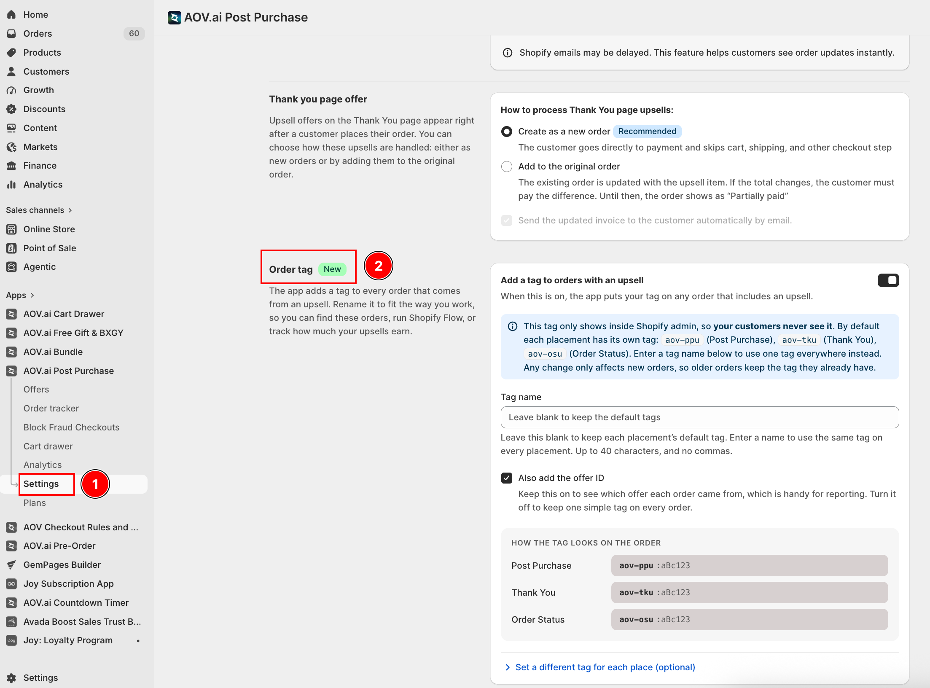The width and height of the screenshot is (930, 688).
Task: Click the Orders inbox icon
Action: click(x=11, y=34)
